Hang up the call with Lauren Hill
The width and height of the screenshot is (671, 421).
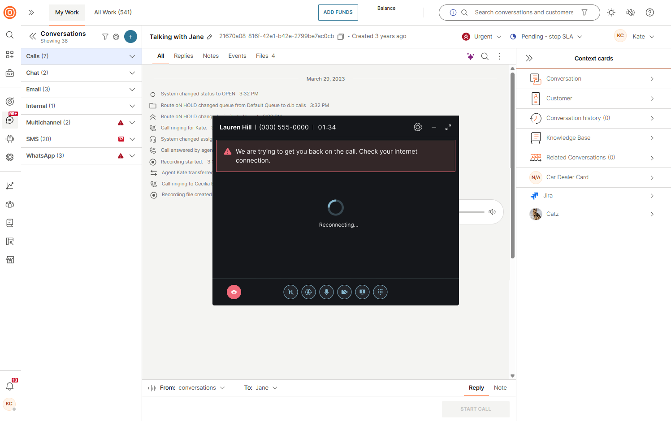click(234, 292)
